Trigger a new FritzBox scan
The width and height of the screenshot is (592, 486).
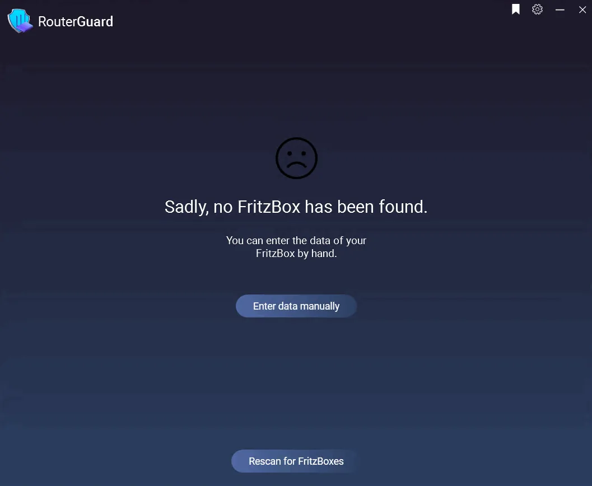296,461
